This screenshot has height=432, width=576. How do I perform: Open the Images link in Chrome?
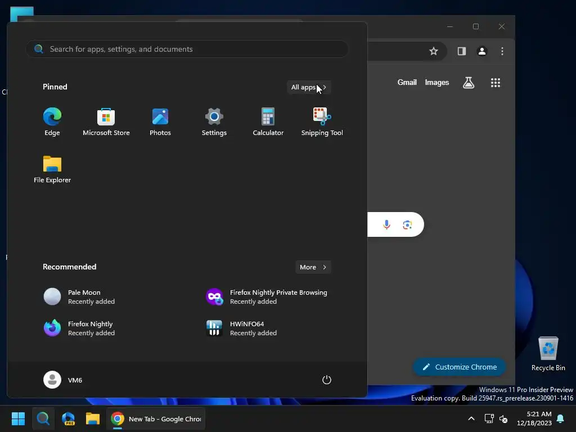(436, 82)
